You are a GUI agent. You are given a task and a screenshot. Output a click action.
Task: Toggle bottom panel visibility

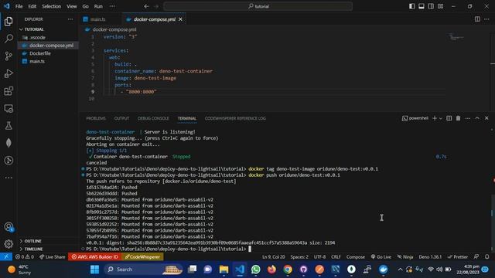tap(421, 6)
